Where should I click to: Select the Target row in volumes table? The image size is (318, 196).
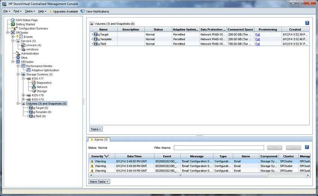tap(199, 35)
